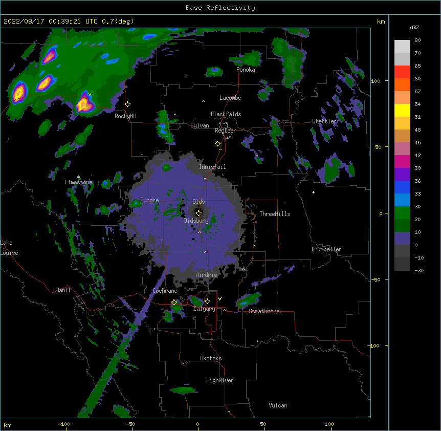Click the HighRiver label
The image size is (441, 431).
pyautogui.click(x=220, y=380)
